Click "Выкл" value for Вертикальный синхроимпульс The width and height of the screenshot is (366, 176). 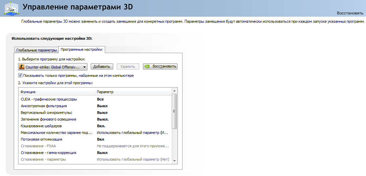click(102, 113)
